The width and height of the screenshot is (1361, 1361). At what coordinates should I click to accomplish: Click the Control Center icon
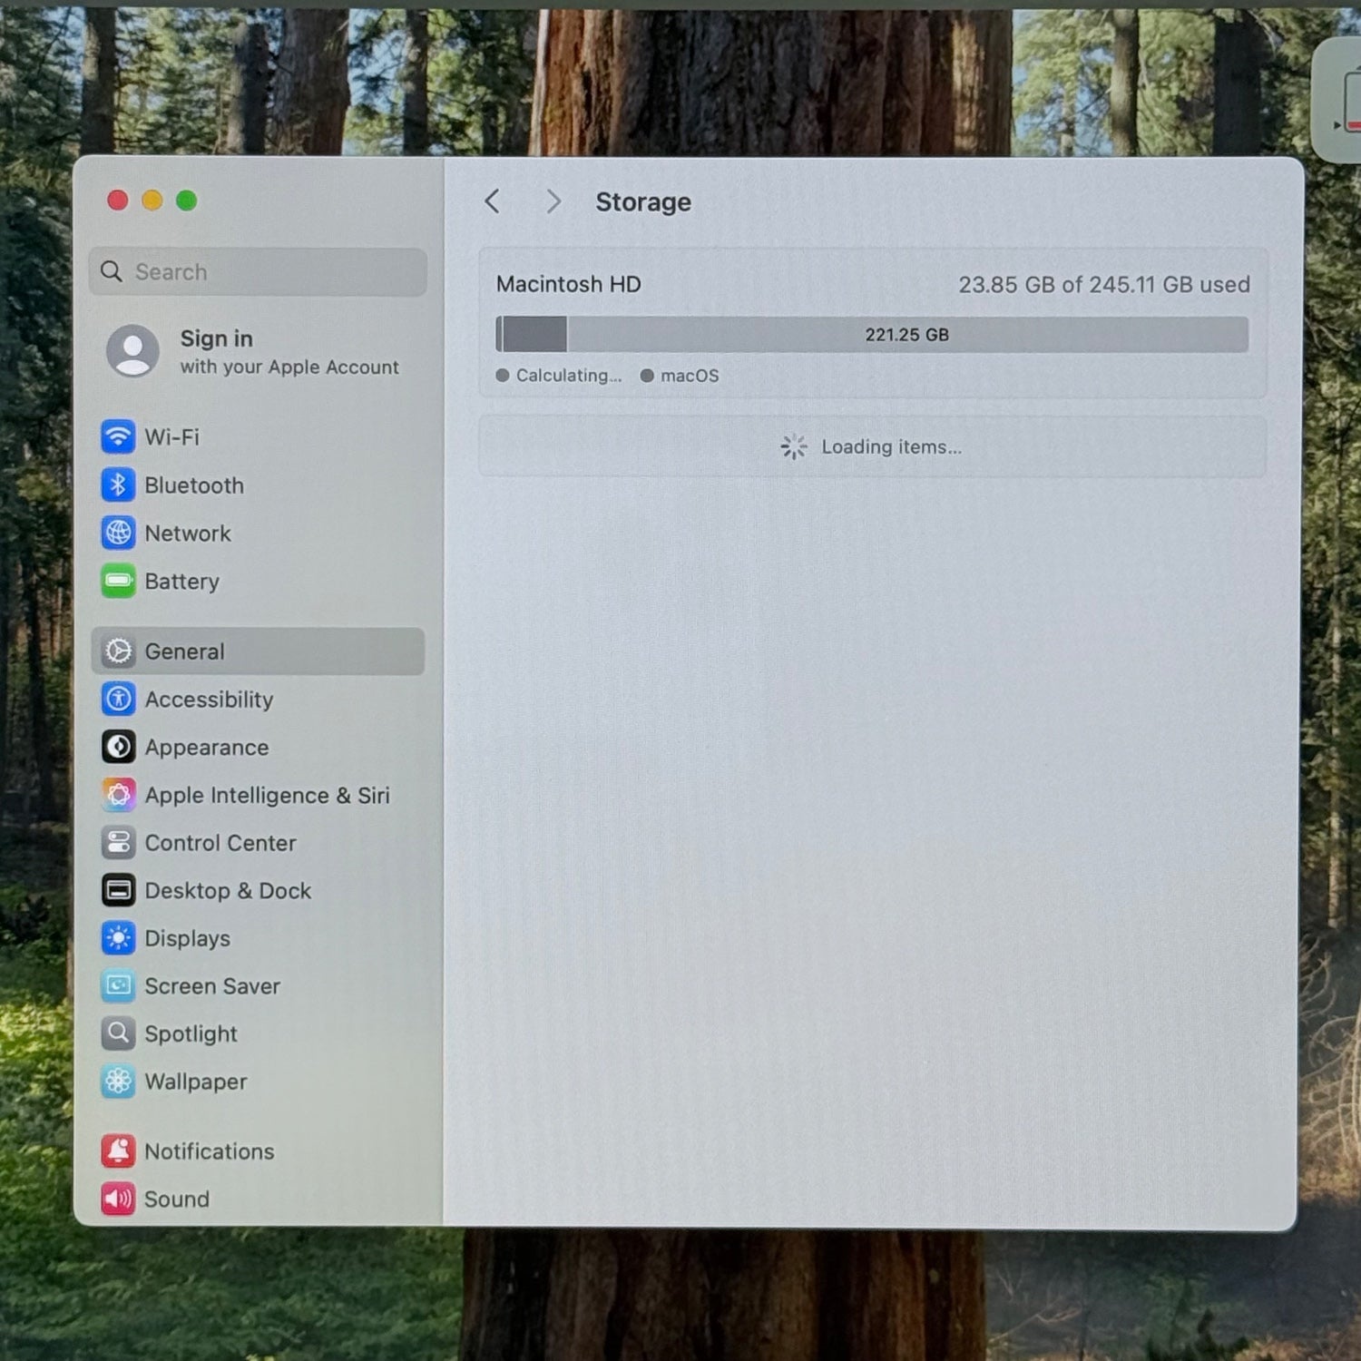(x=118, y=843)
